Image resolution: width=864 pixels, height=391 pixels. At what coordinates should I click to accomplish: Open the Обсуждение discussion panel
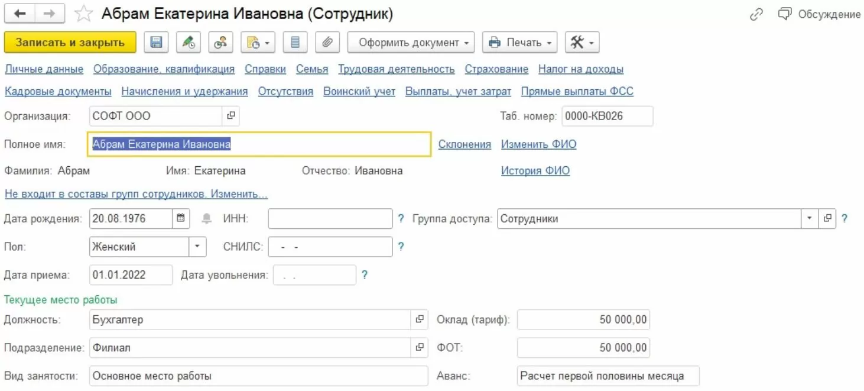[819, 14]
